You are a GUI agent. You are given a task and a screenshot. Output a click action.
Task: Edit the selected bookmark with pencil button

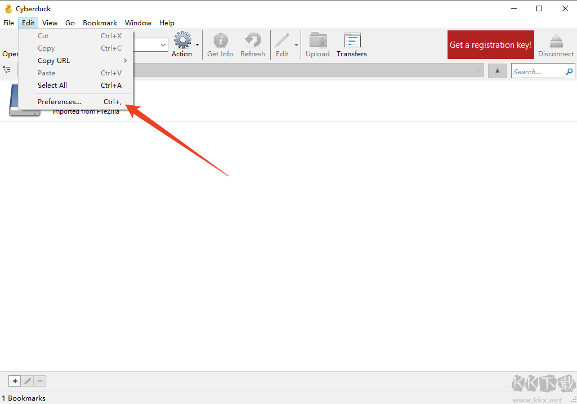(28, 381)
